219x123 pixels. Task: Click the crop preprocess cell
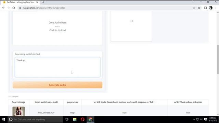(x=72, y=113)
